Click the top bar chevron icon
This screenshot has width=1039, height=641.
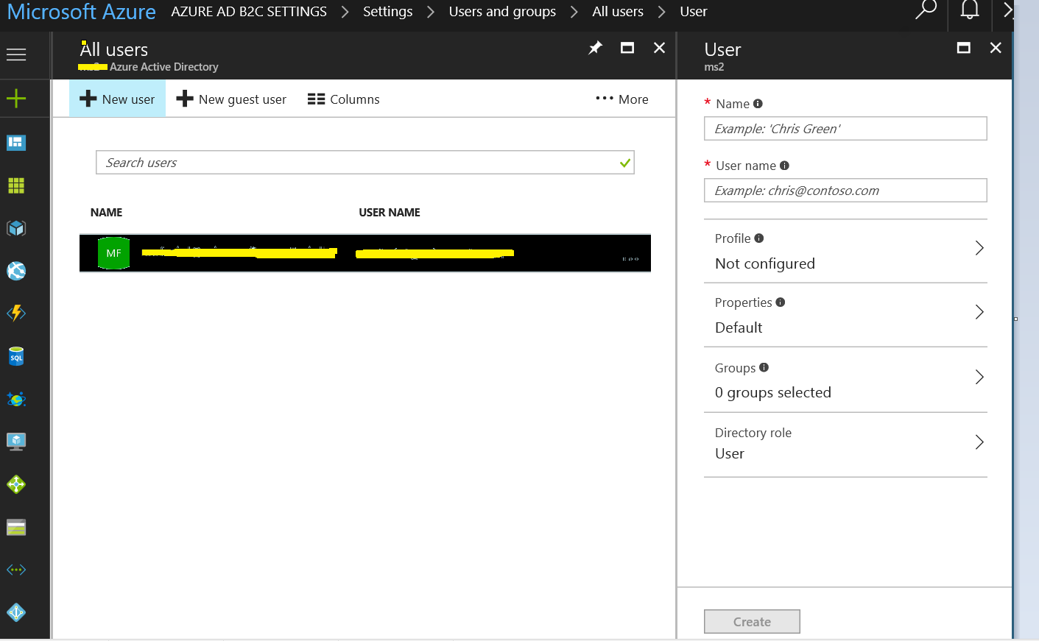pos(1007,10)
